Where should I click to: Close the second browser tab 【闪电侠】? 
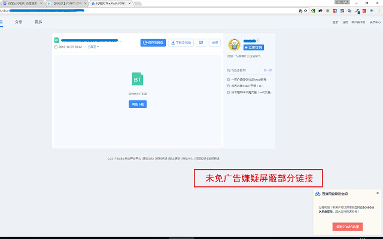(85, 4)
